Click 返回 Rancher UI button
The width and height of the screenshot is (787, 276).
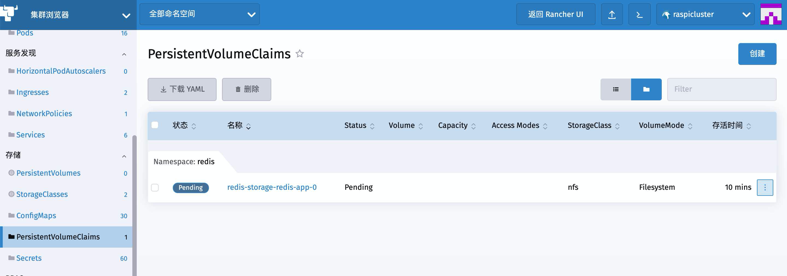[555, 14]
